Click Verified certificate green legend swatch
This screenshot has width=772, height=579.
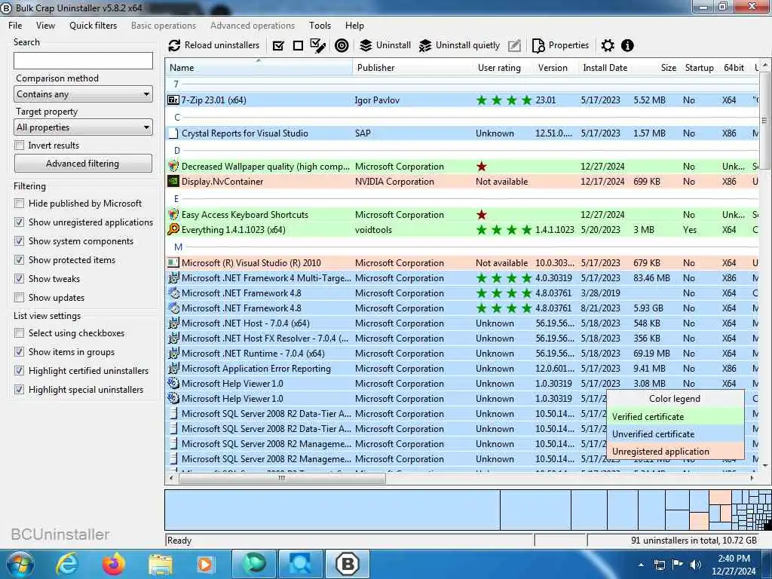(x=675, y=416)
